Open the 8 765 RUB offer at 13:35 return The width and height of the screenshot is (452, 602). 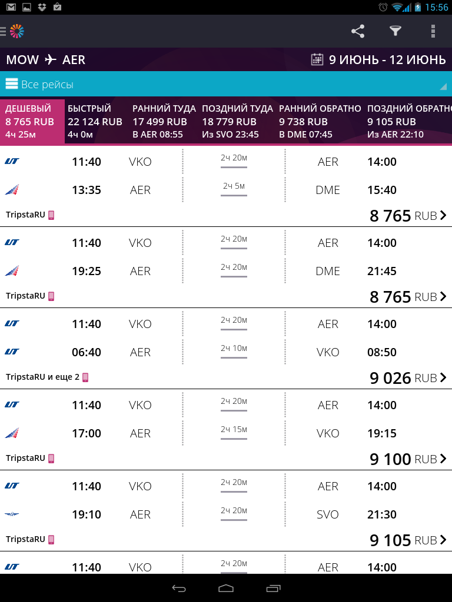click(226, 186)
